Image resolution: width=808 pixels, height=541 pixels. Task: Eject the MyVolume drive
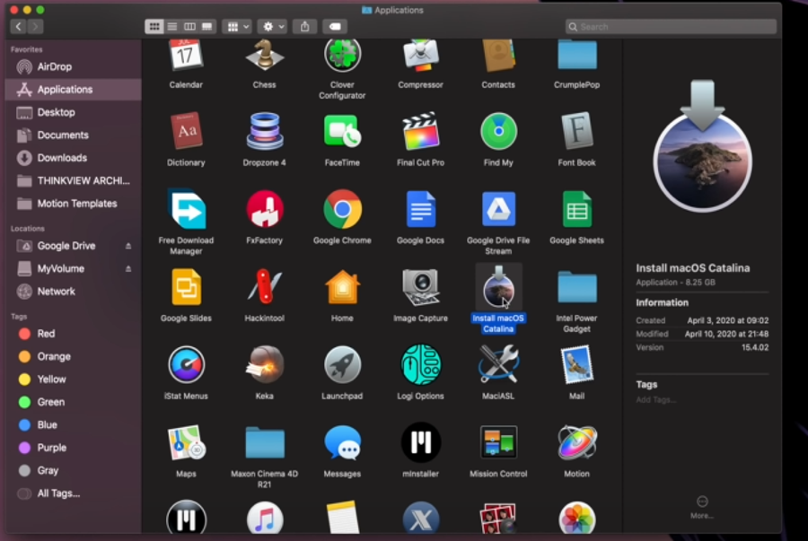[x=128, y=268]
